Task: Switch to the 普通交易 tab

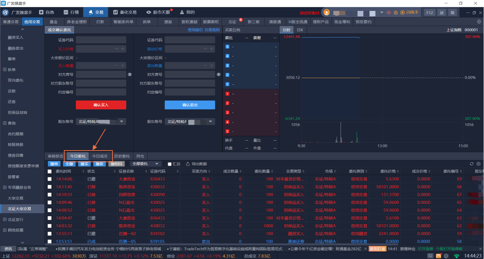Action: click(x=11, y=22)
